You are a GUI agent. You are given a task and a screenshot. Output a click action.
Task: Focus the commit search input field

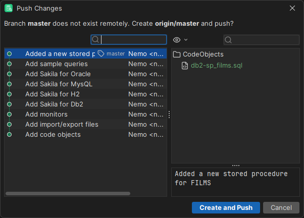coord(133,39)
